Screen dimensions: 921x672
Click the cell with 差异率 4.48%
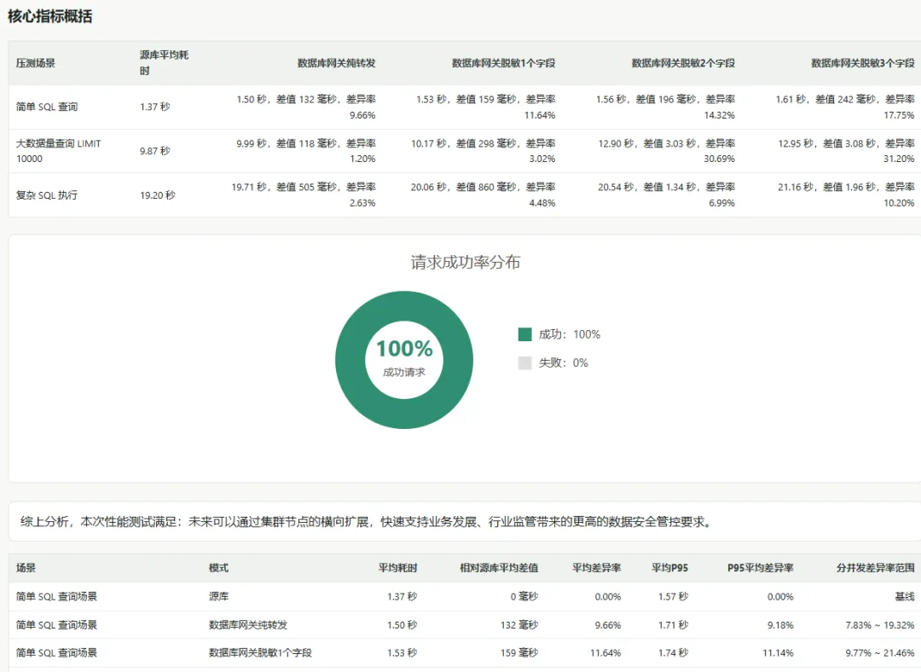pos(484,195)
